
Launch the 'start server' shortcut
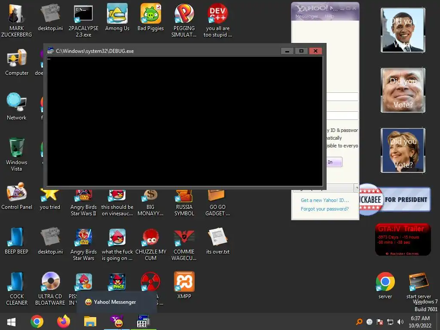click(x=419, y=285)
